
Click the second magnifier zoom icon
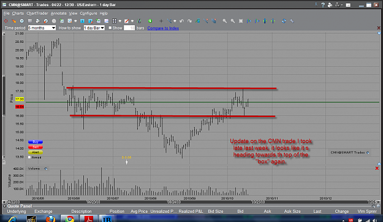click(x=233, y=21)
